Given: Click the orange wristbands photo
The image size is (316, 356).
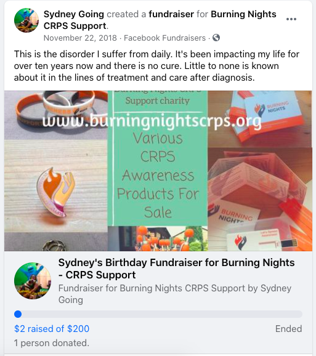Looking at the screenshot, I should (56, 115).
